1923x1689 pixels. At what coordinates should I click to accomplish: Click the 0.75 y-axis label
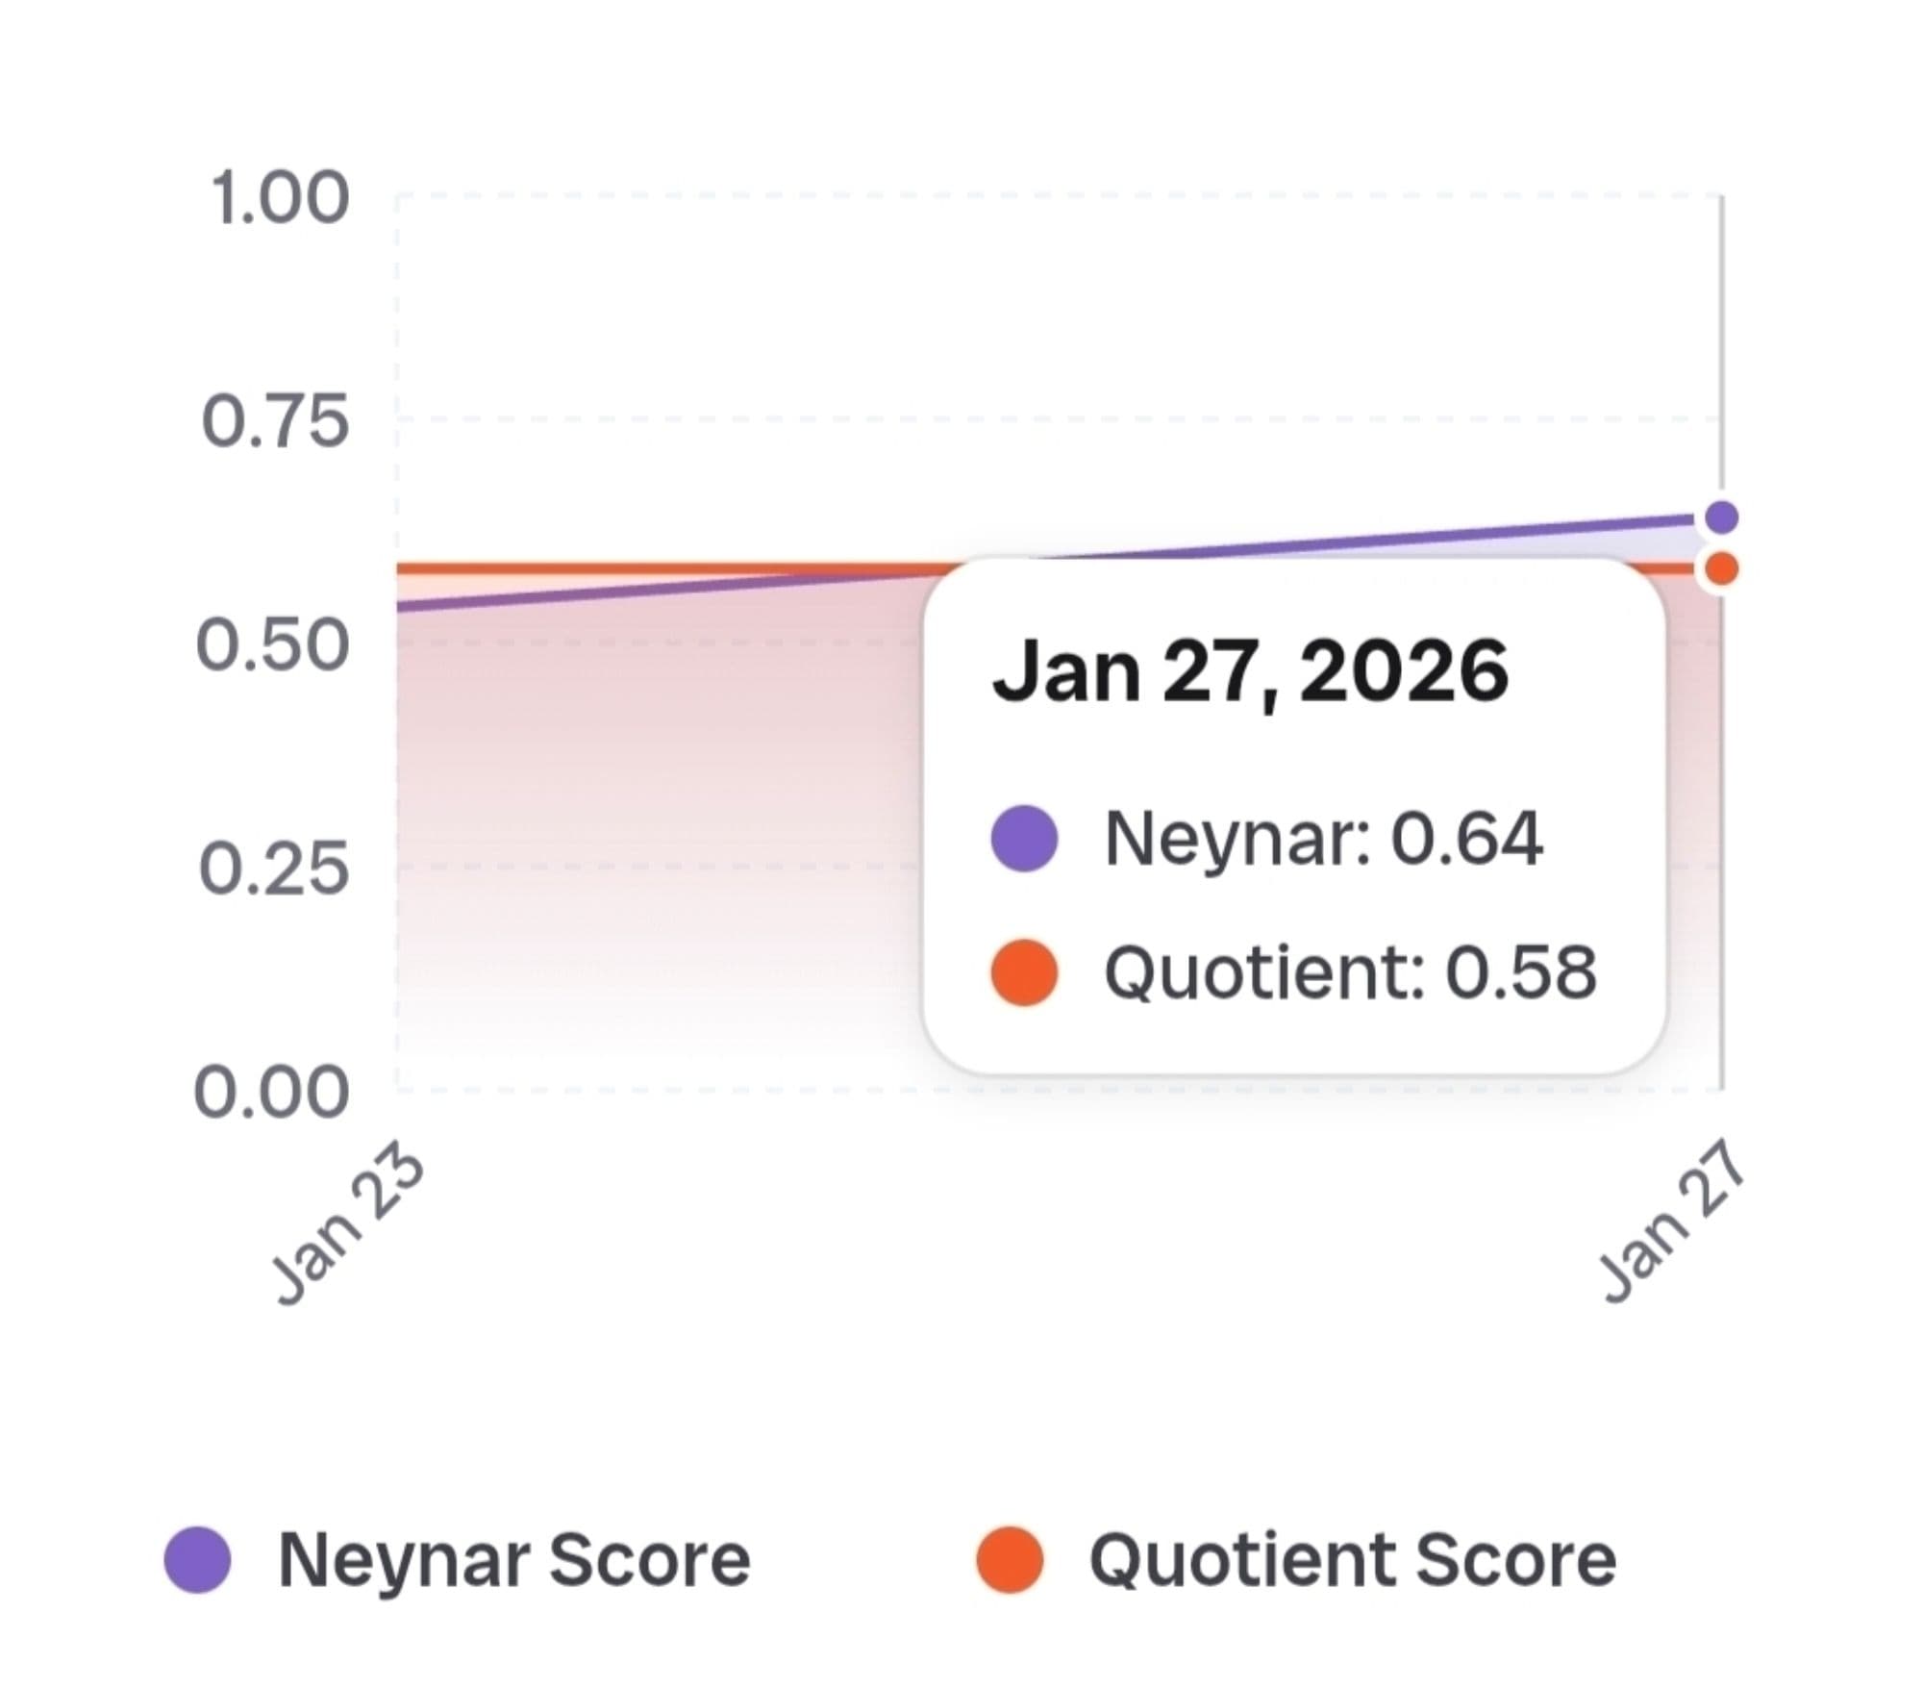pyautogui.click(x=275, y=421)
